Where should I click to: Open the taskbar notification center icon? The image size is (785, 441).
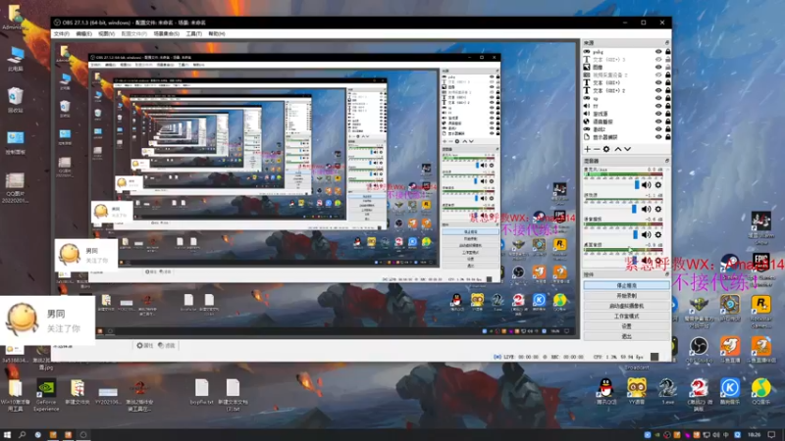coord(772,435)
